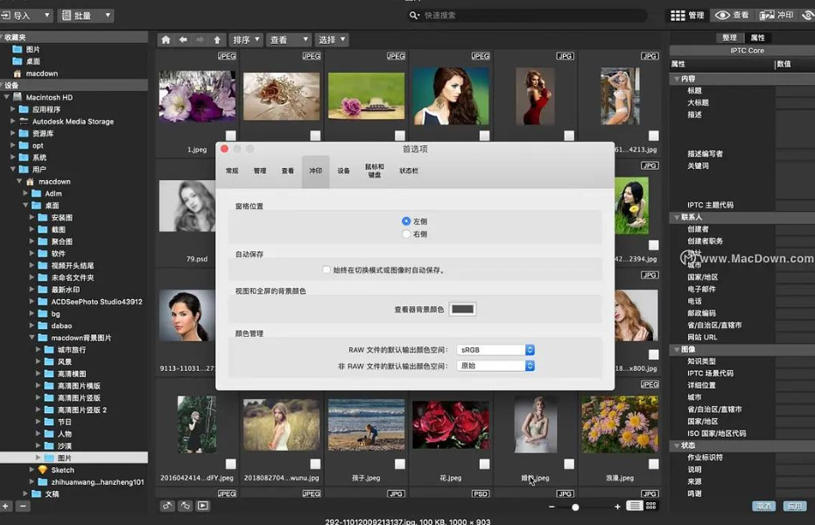Switch to the 设备 tab in Preferences
This screenshot has height=525, width=815.
[x=342, y=171]
